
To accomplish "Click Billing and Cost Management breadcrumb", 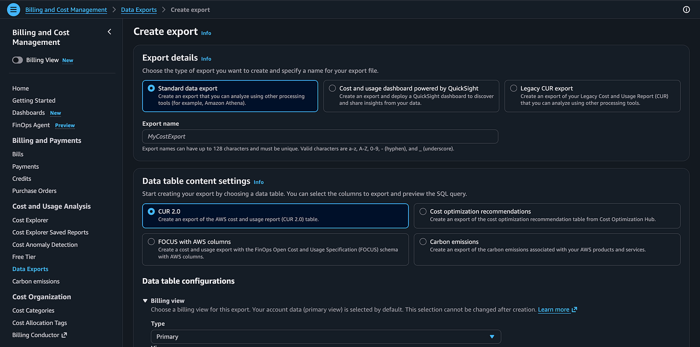I will 66,9.
